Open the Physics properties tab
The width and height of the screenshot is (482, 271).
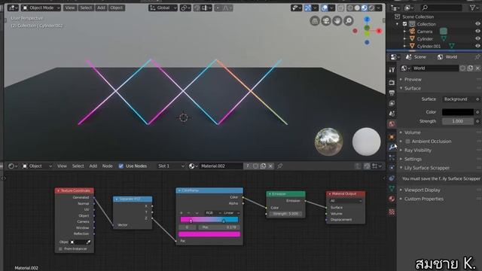392,168
